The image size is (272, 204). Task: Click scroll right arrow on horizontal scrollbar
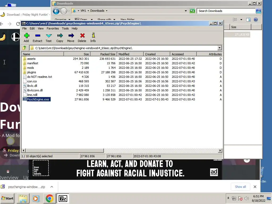click(x=220, y=151)
